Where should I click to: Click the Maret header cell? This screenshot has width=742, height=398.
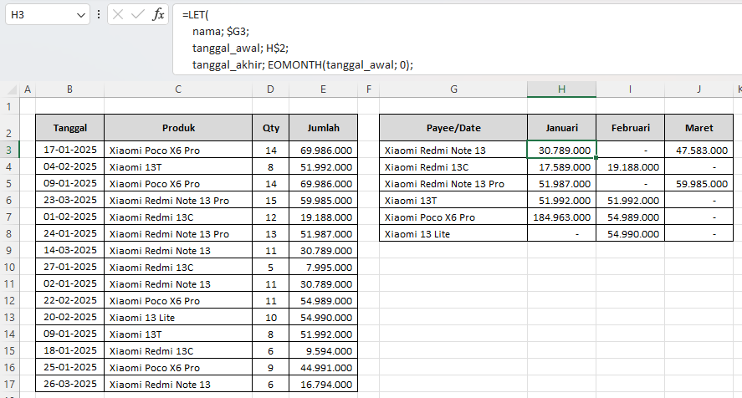[699, 128]
